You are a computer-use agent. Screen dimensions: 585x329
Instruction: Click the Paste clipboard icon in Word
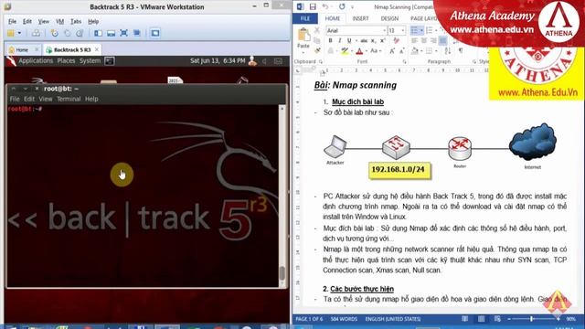coord(303,35)
